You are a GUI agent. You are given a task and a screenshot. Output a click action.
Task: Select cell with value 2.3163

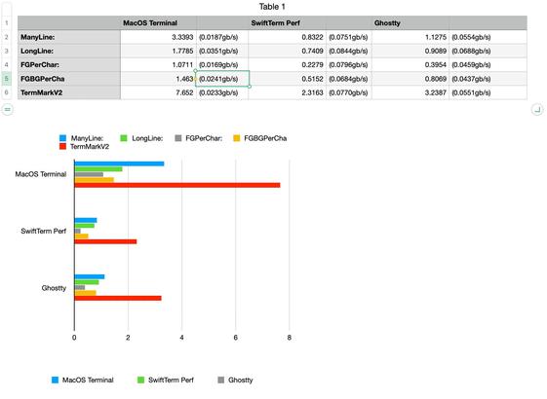[287, 92]
